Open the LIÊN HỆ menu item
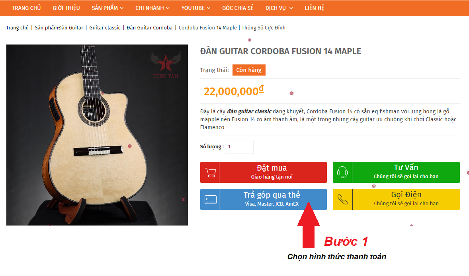The height and width of the screenshot is (276, 469). click(315, 8)
